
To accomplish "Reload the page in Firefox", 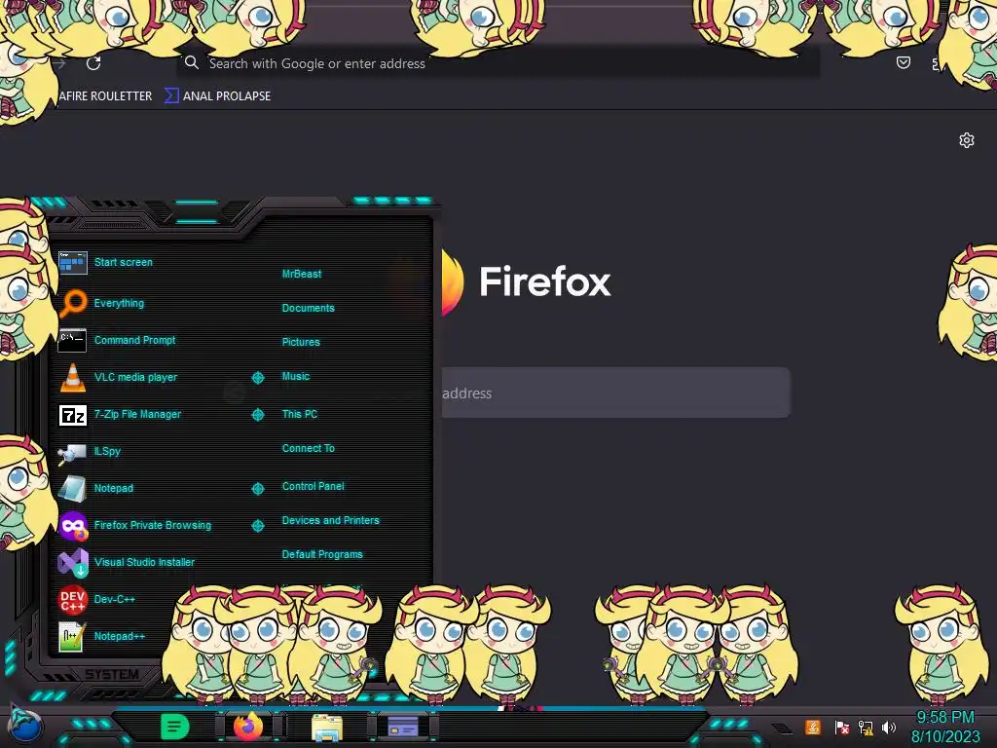I will 93,63.
